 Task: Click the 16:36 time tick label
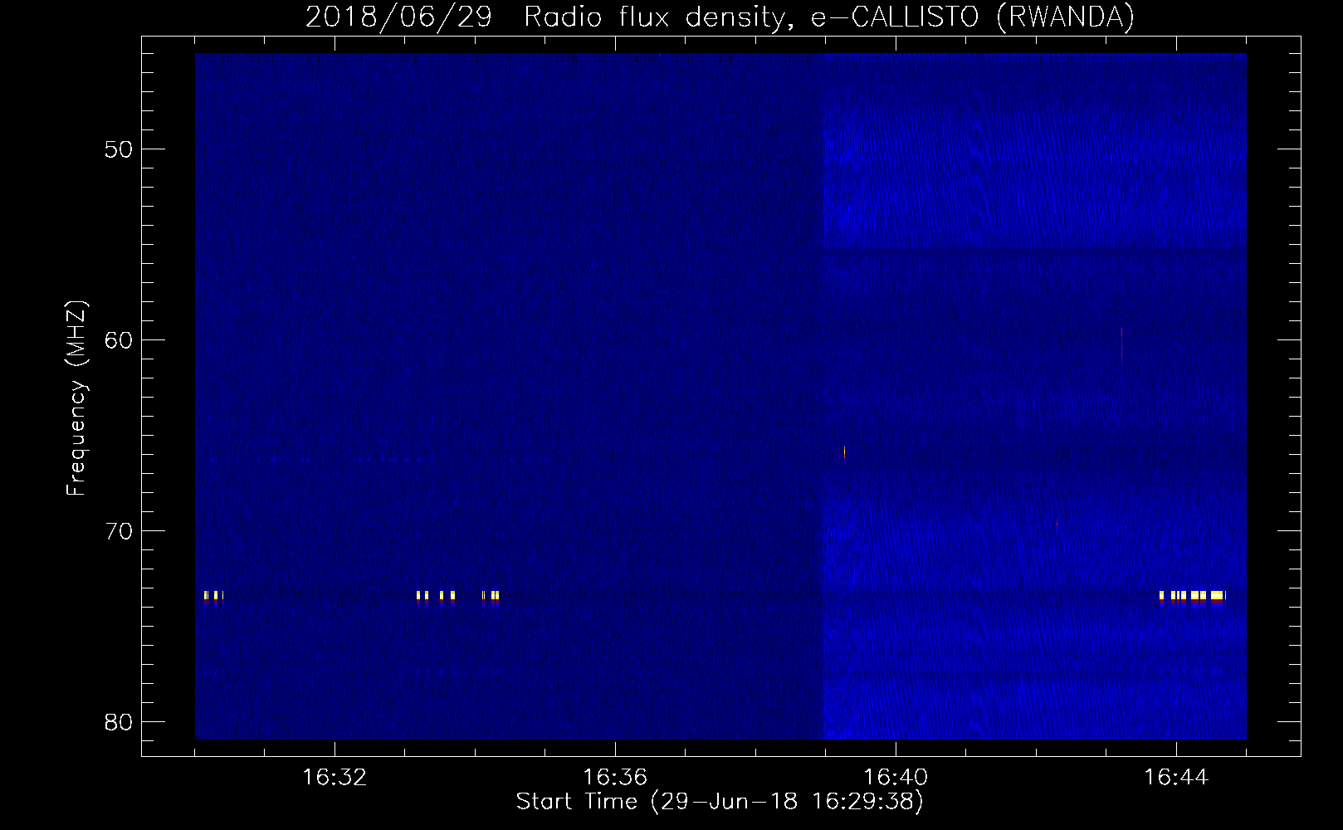(x=615, y=778)
